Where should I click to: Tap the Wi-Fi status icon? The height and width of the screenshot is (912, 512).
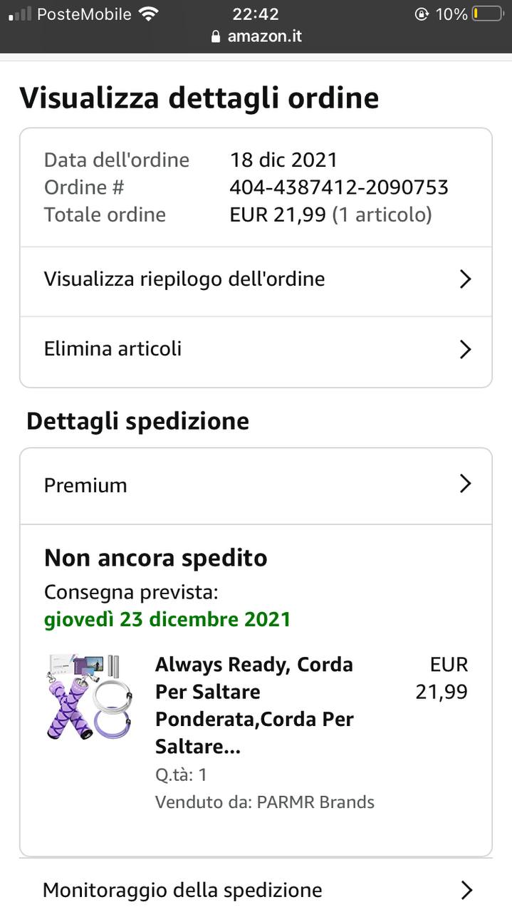pyautogui.click(x=148, y=14)
